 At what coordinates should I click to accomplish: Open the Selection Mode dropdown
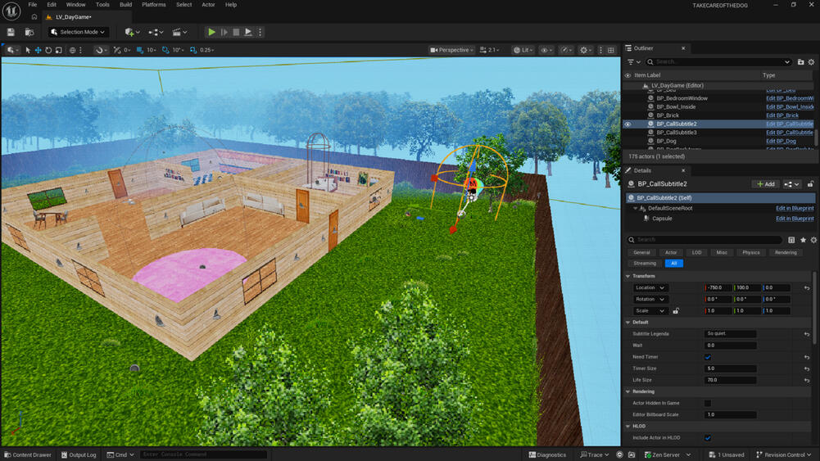tap(79, 33)
